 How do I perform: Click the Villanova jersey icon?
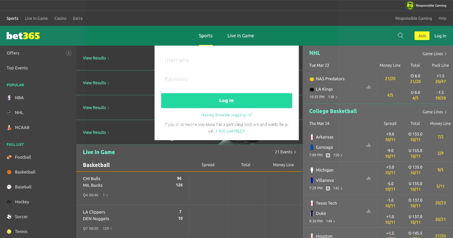tap(312, 180)
